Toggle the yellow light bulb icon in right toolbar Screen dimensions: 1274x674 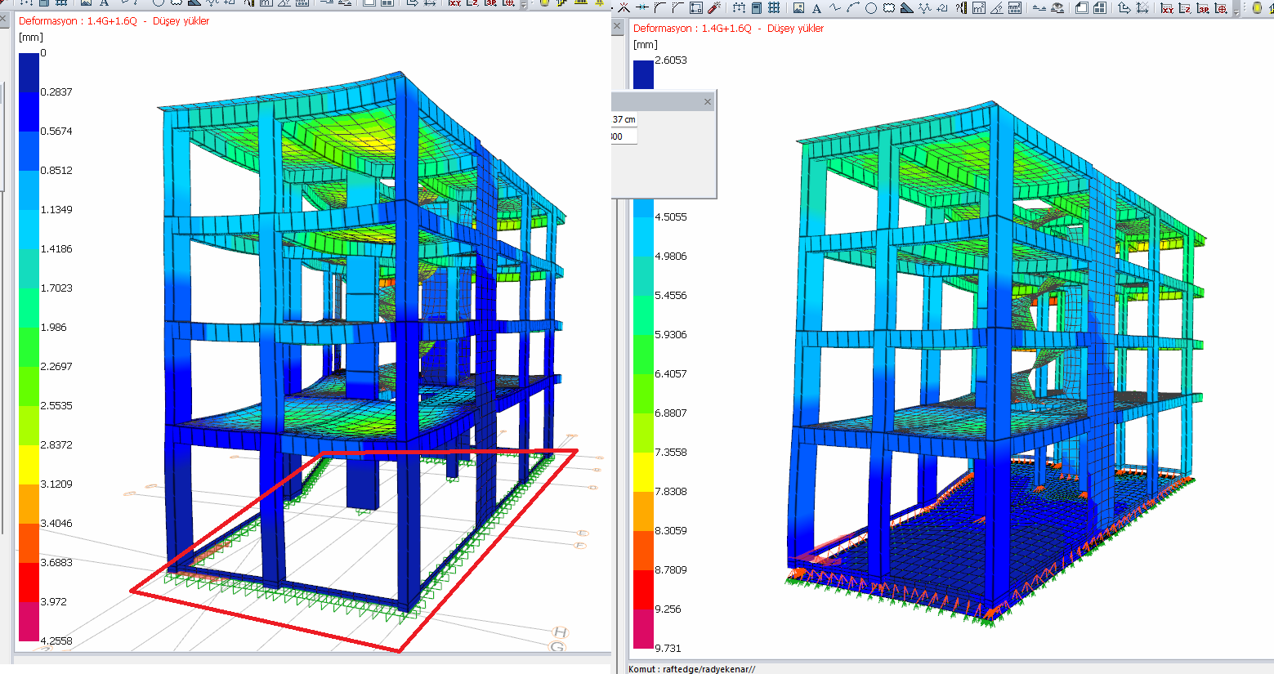pyautogui.click(x=1257, y=8)
